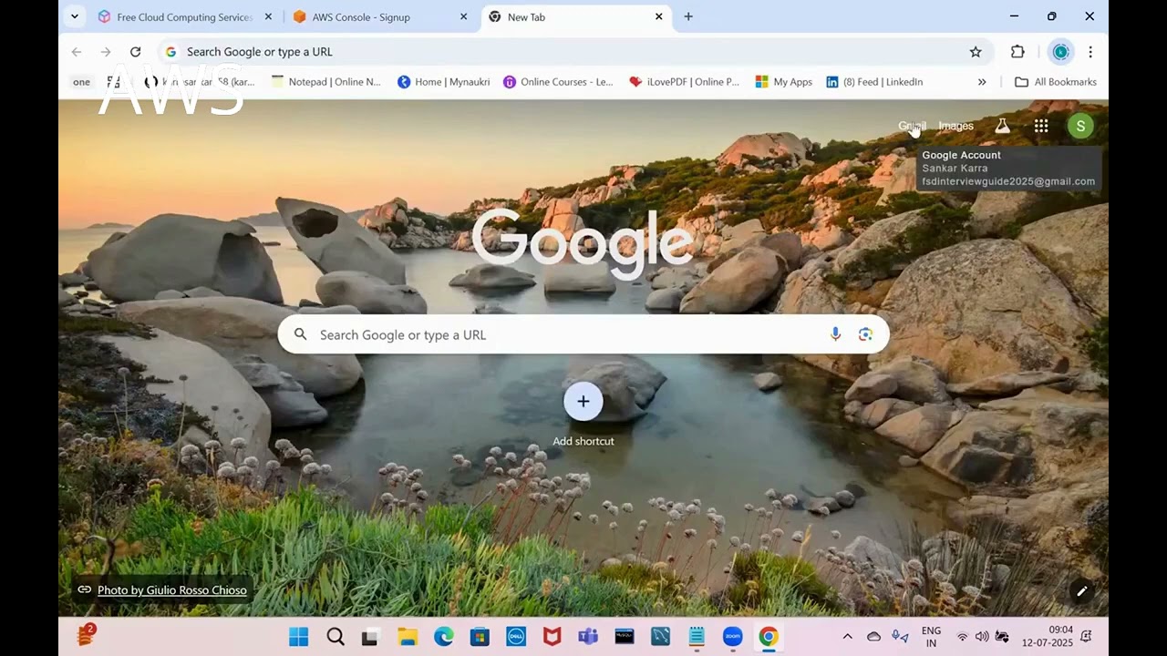Open the All Bookmarks folder

tap(1056, 82)
